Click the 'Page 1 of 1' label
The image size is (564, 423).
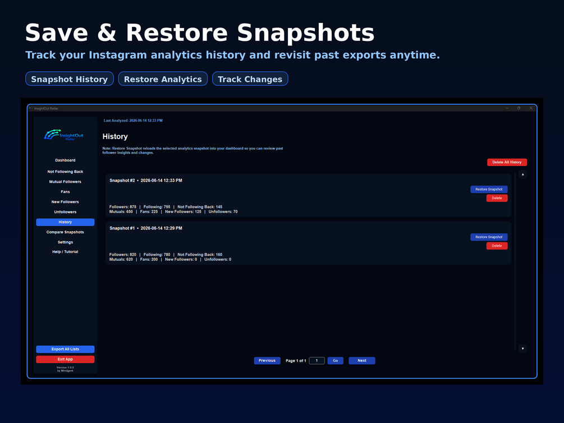tap(296, 361)
